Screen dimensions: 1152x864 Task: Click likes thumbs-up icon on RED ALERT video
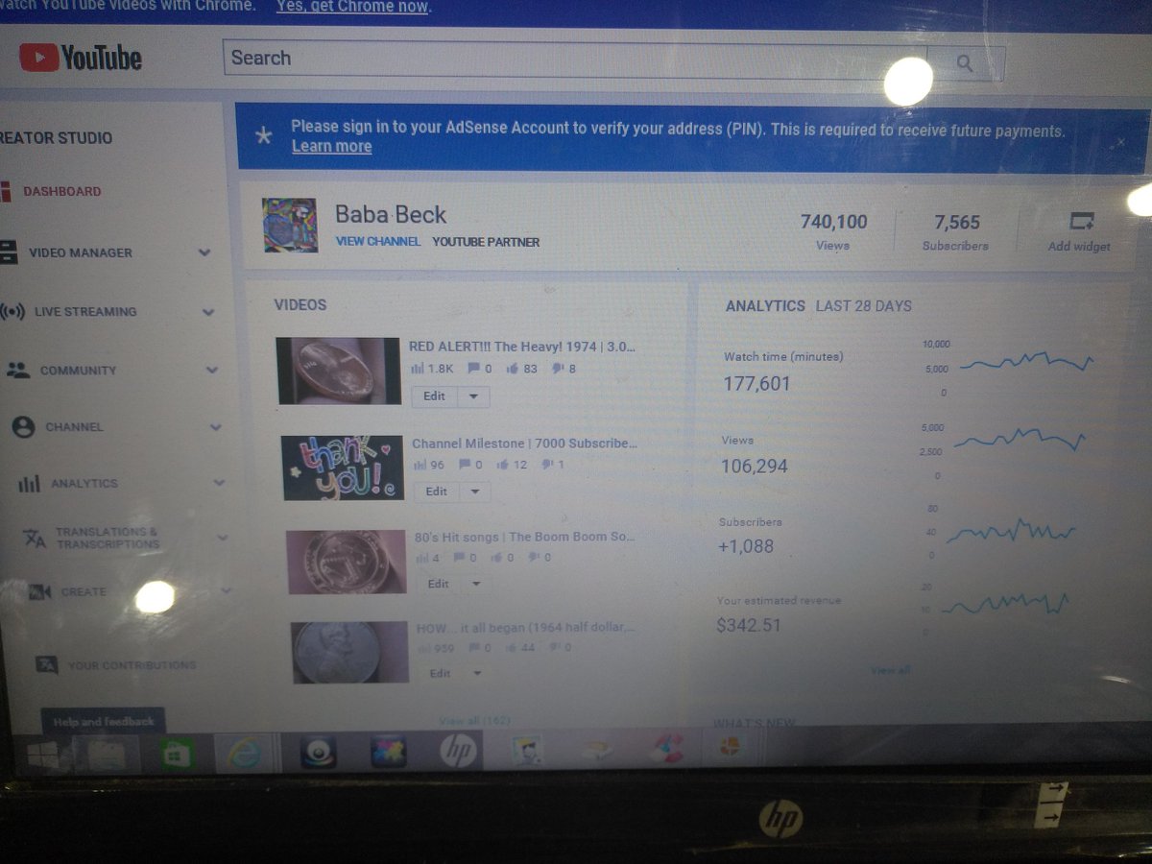coord(512,368)
